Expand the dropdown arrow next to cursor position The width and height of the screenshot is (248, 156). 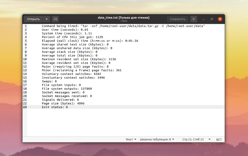pos(210,140)
